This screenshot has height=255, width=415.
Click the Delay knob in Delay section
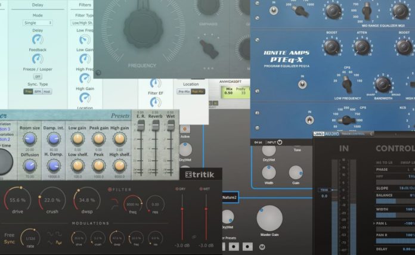tap(38, 39)
